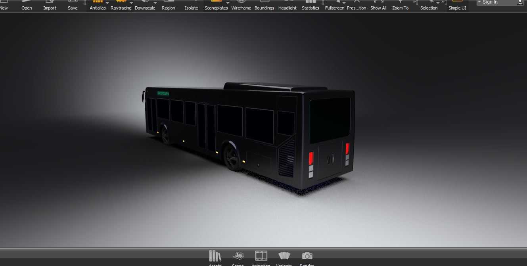This screenshot has width=527, height=266.
Task: Toggle Raytracing mode
Action: click(121, 5)
